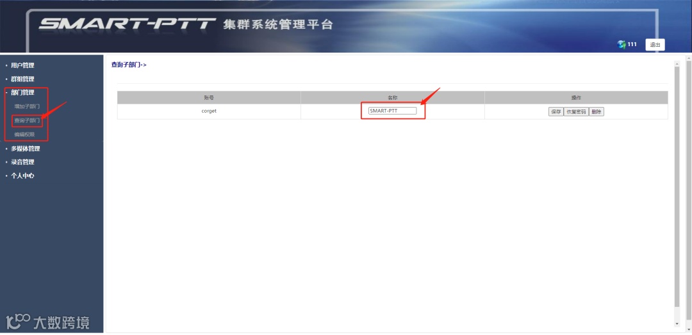This screenshot has height=335, width=692.
Task: Click the 保存 button in the corget row
Action: tap(556, 111)
